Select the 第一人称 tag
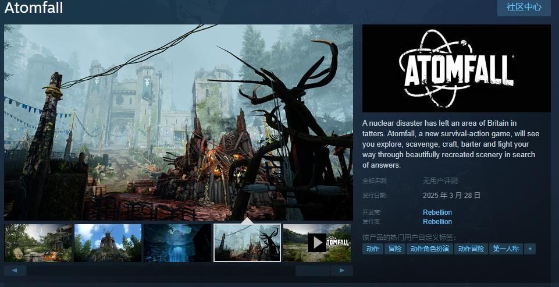The width and height of the screenshot is (559, 287). pos(505,249)
